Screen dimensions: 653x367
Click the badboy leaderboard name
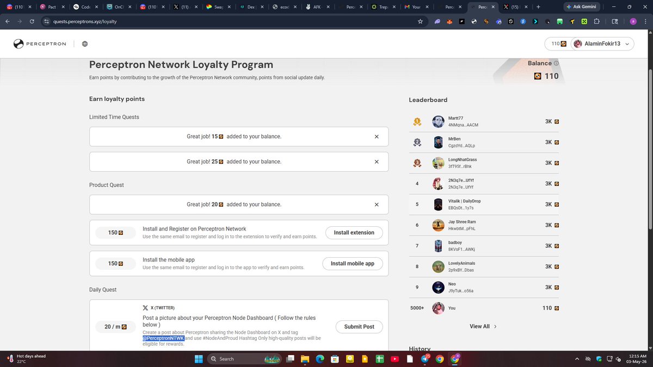click(x=455, y=242)
